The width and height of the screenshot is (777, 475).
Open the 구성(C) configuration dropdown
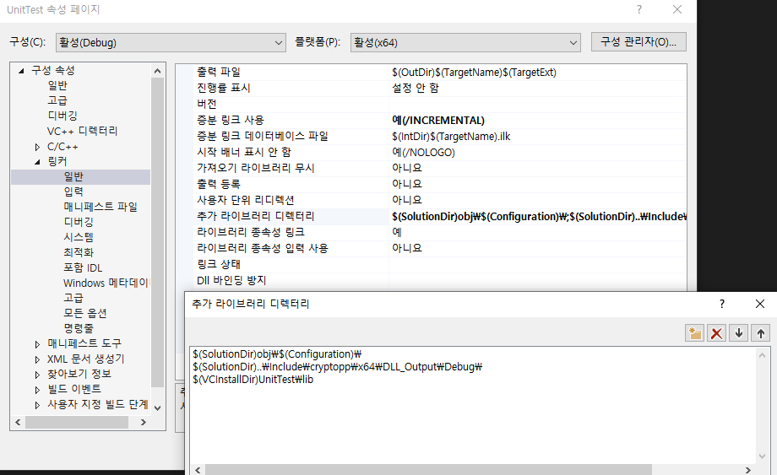171,42
